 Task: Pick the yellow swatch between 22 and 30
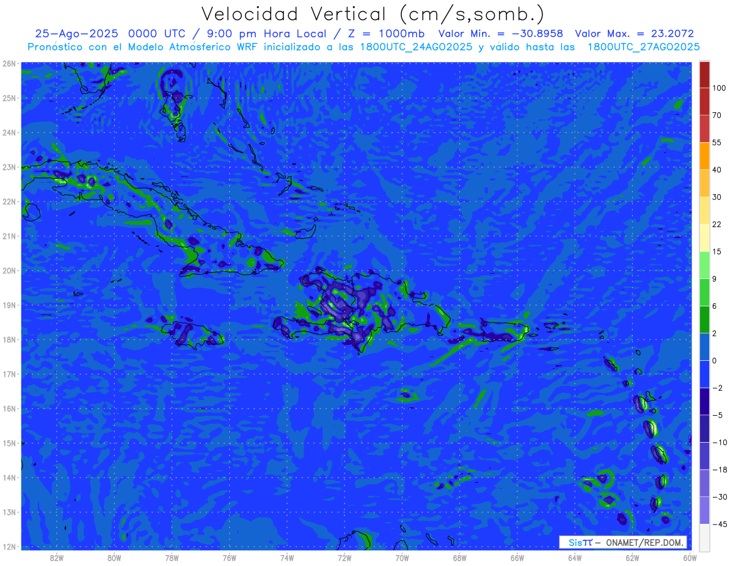[x=704, y=211]
